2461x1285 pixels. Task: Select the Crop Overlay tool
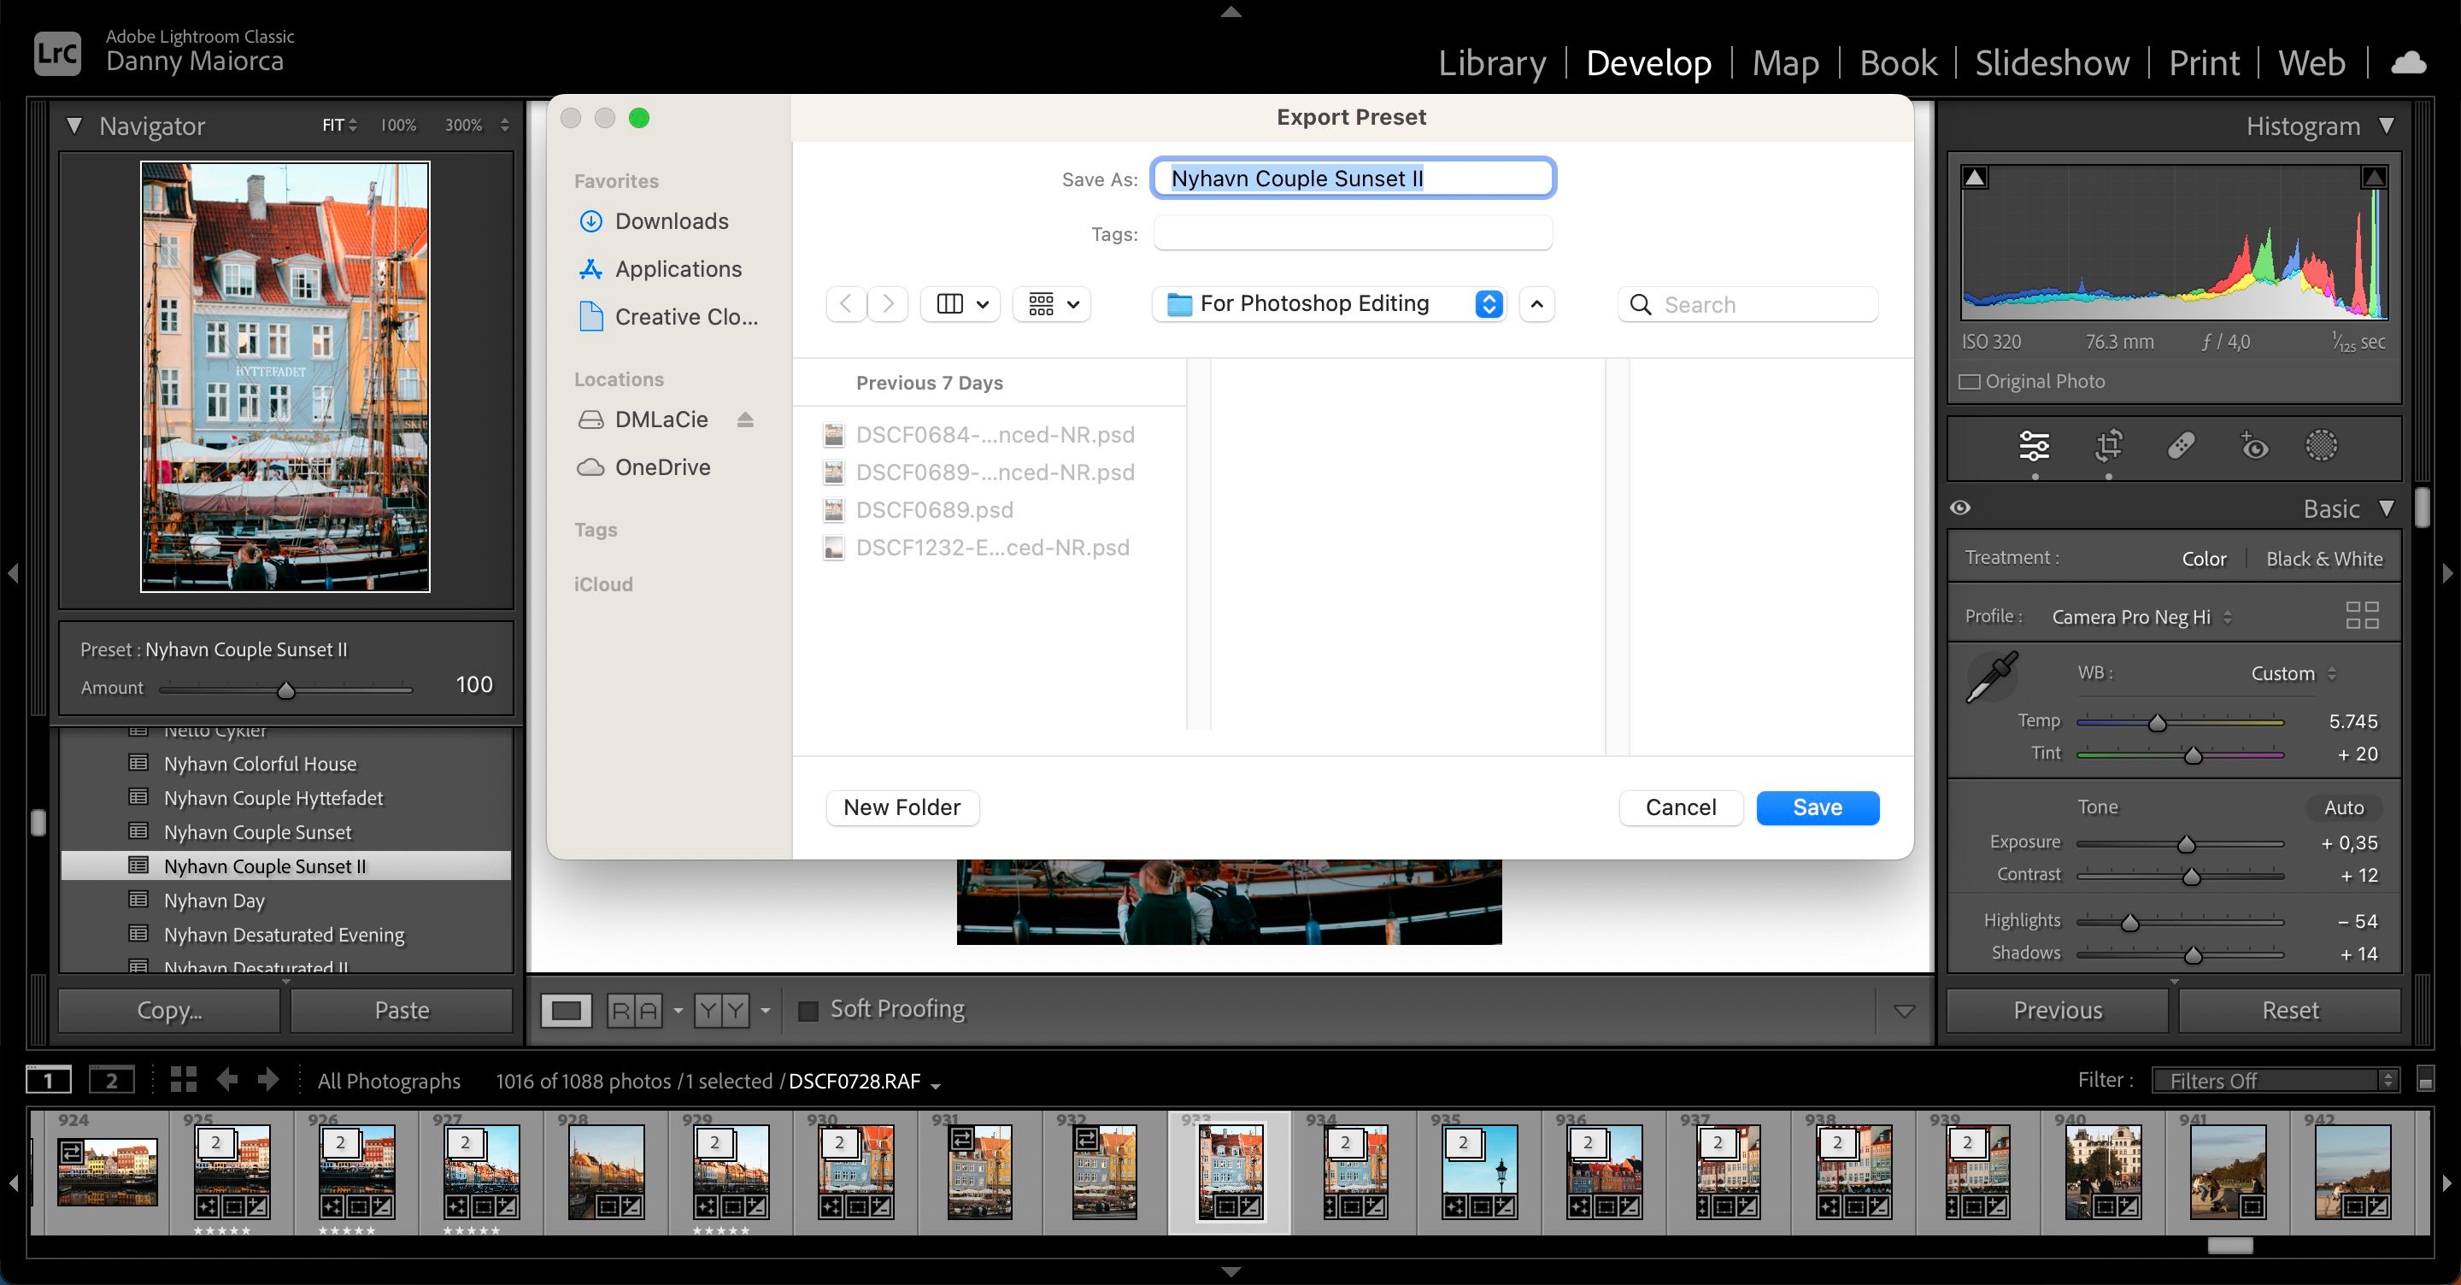point(2108,447)
